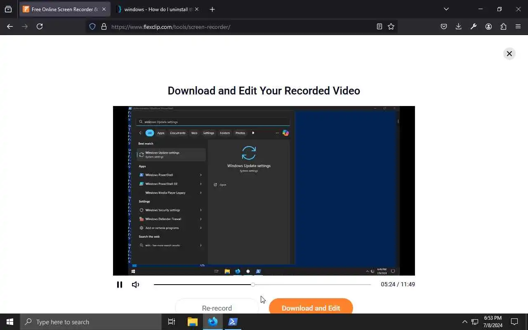Go back one page
The image size is (528, 330).
click(10, 26)
